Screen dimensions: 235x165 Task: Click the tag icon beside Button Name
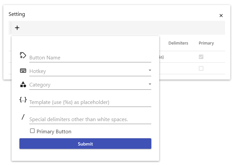(x=23, y=55)
